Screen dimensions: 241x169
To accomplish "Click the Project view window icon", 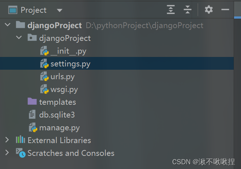I will 12,10.
